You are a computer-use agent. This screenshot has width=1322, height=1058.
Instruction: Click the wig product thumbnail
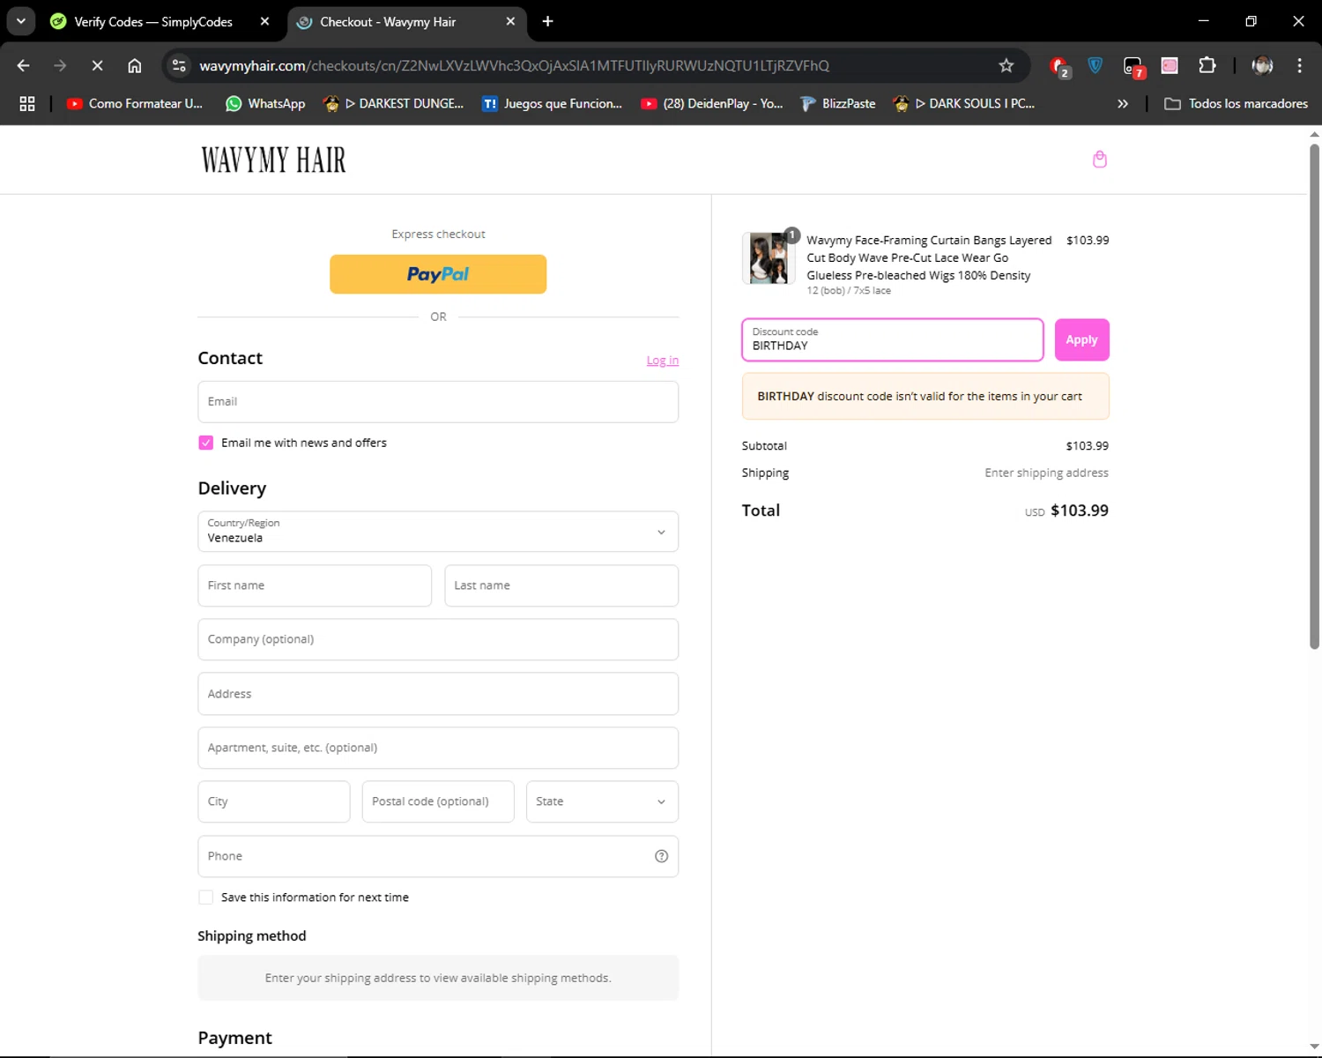(768, 258)
